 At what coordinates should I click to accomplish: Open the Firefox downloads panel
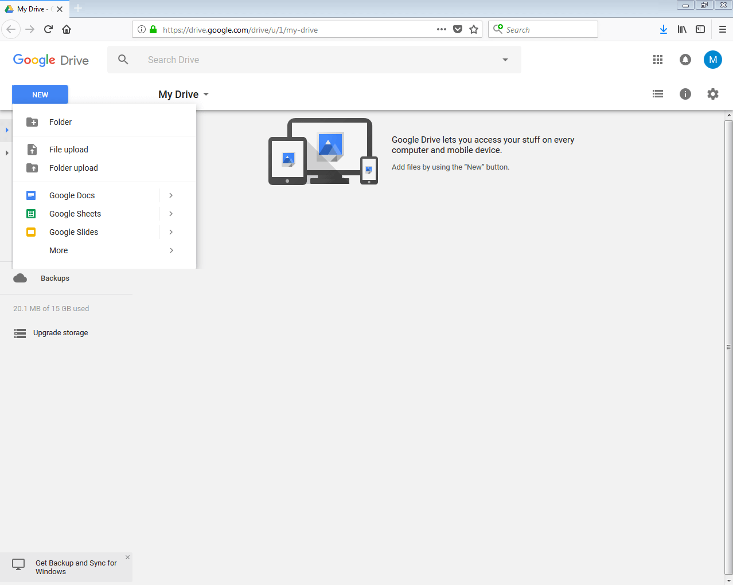(x=664, y=29)
